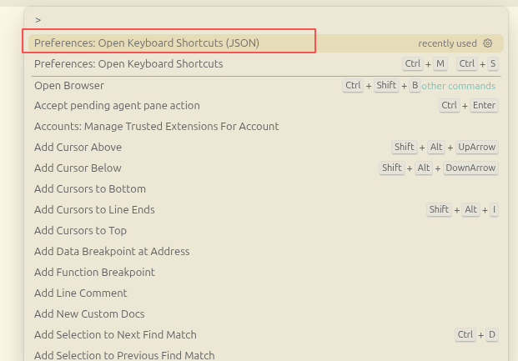Image resolution: width=518 pixels, height=361 pixels.
Task: Click the I key badge
Action: pos(494,209)
